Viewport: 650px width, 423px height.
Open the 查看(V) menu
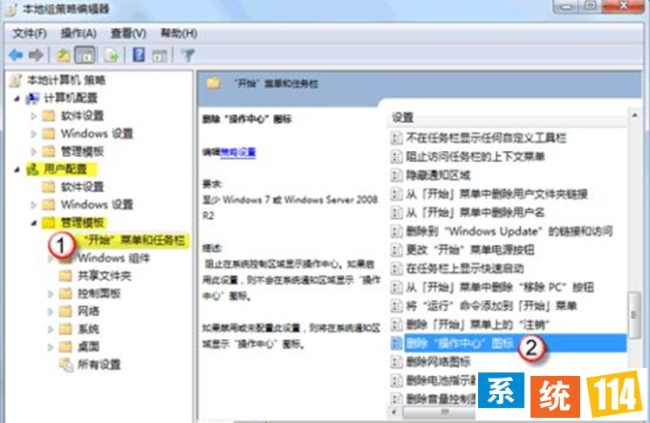click(128, 33)
